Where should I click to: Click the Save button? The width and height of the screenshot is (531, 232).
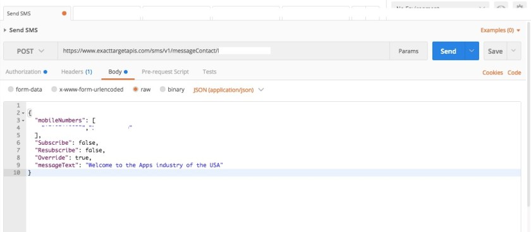pos(495,51)
